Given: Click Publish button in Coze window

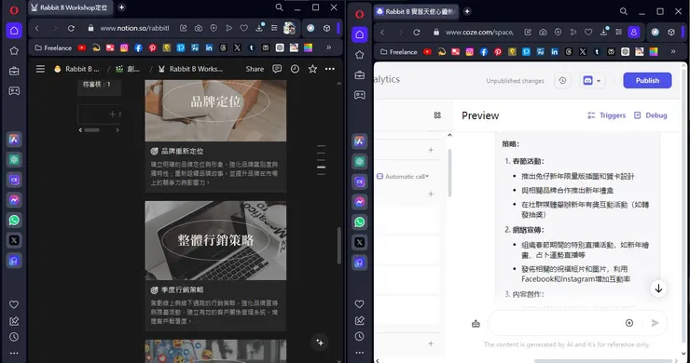Looking at the screenshot, I should [647, 80].
